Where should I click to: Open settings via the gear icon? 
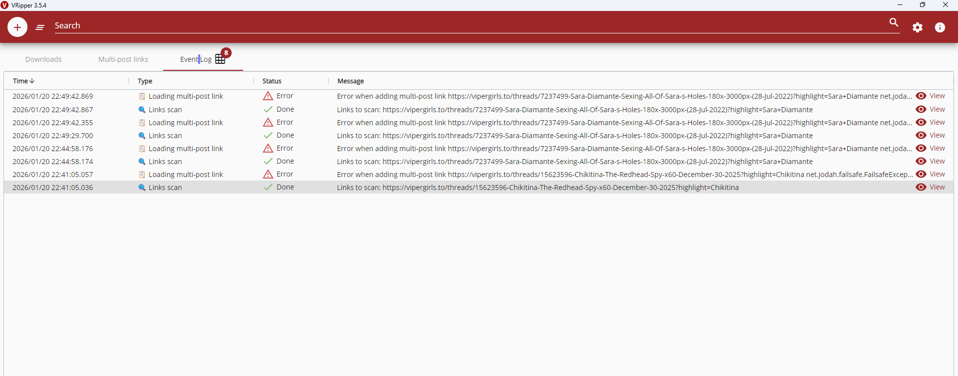(918, 27)
